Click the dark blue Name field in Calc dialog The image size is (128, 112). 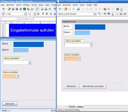[29, 44]
